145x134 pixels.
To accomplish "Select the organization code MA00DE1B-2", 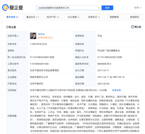I will (x=104, y=64).
